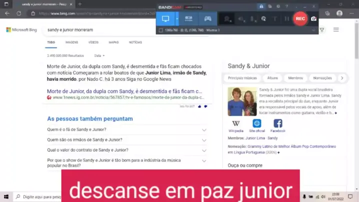Switch to the NOTÍCIAS tab
The width and height of the screenshot is (359, 202).
135,42
